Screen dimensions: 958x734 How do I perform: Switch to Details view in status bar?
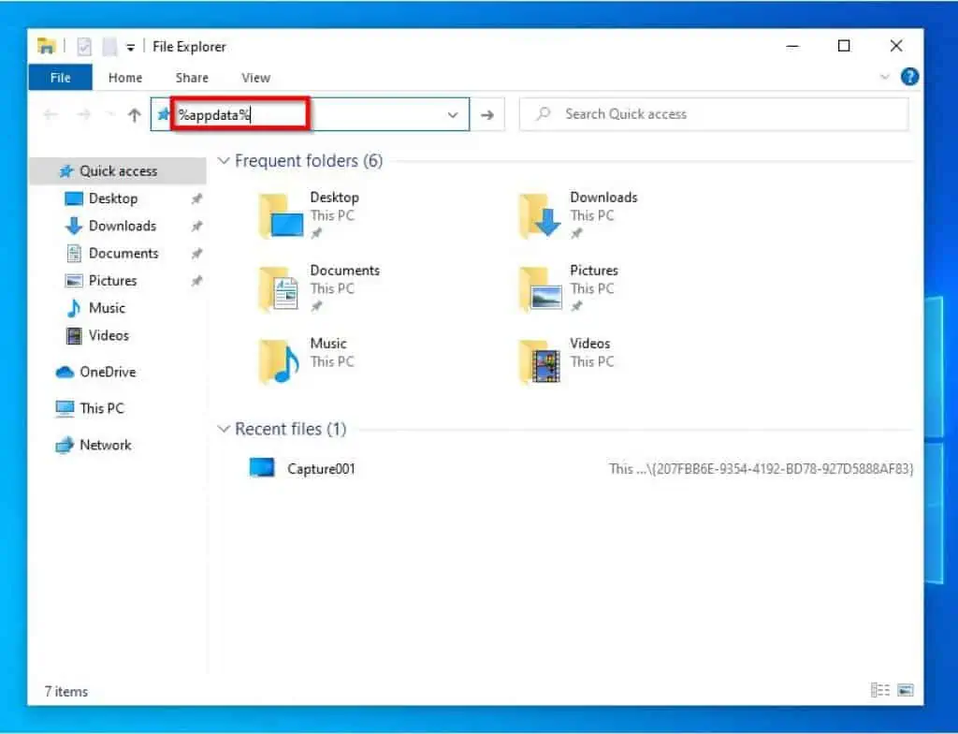(879, 690)
